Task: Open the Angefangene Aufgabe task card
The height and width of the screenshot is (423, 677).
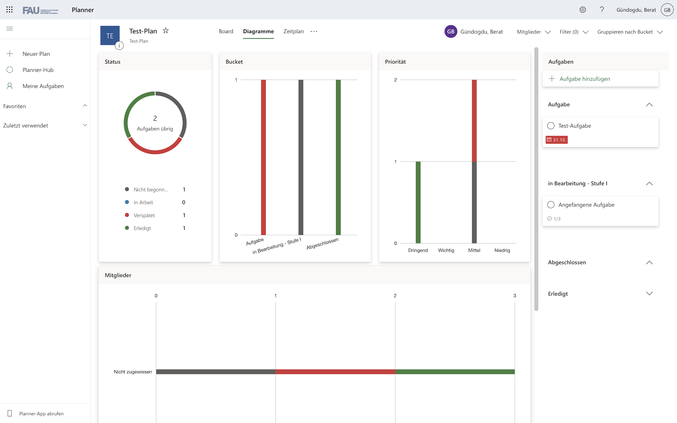Action: point(600,211)
